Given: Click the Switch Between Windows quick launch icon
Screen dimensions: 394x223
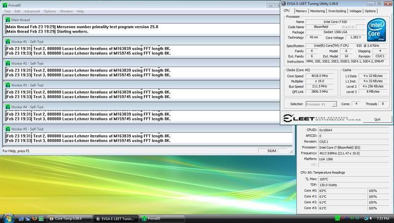Looking at the screenshot, I should point(28,219).
